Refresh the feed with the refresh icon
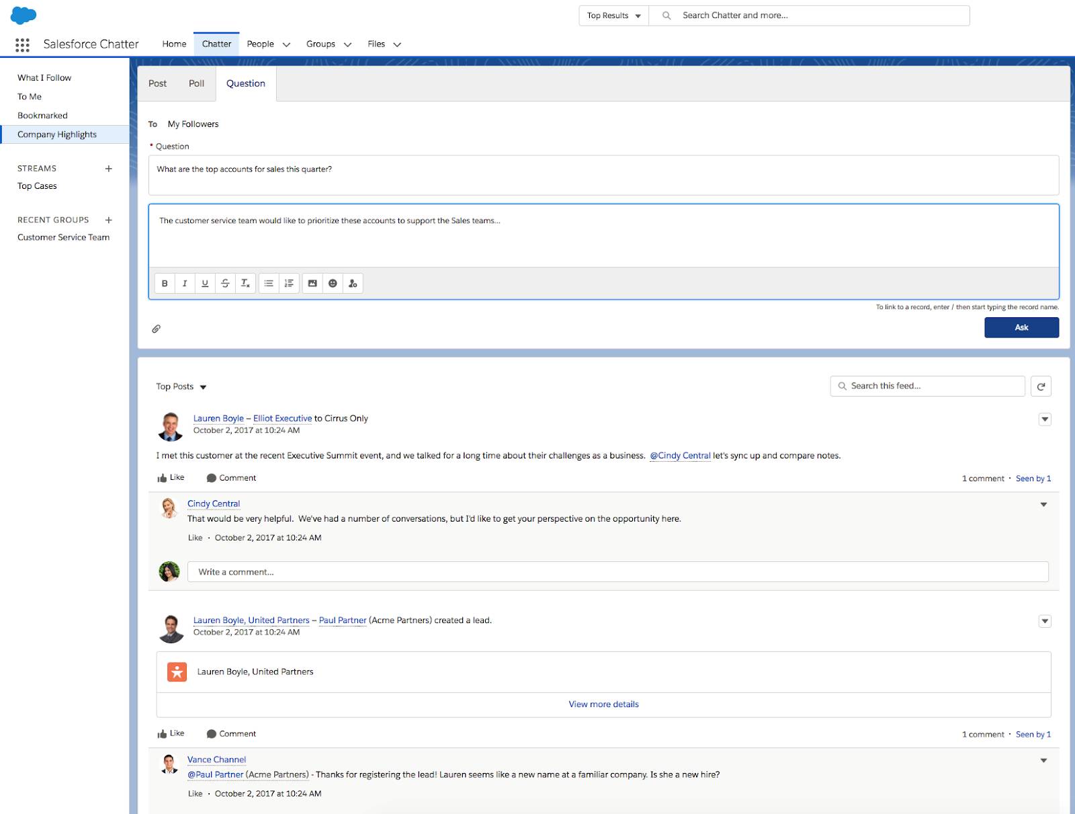Image resolution: width=1075 pixels, height=814 pixels. click(x=1041, y=386)
